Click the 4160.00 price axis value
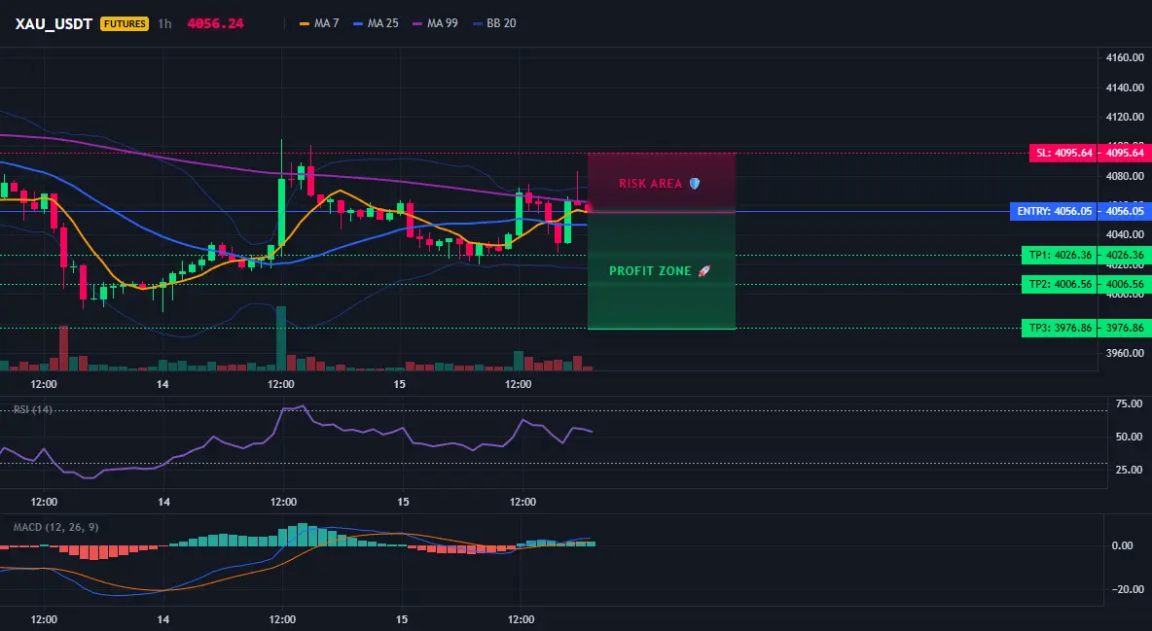Image resolution: width=1152 pixels, height=631 pixels. 1124,58
